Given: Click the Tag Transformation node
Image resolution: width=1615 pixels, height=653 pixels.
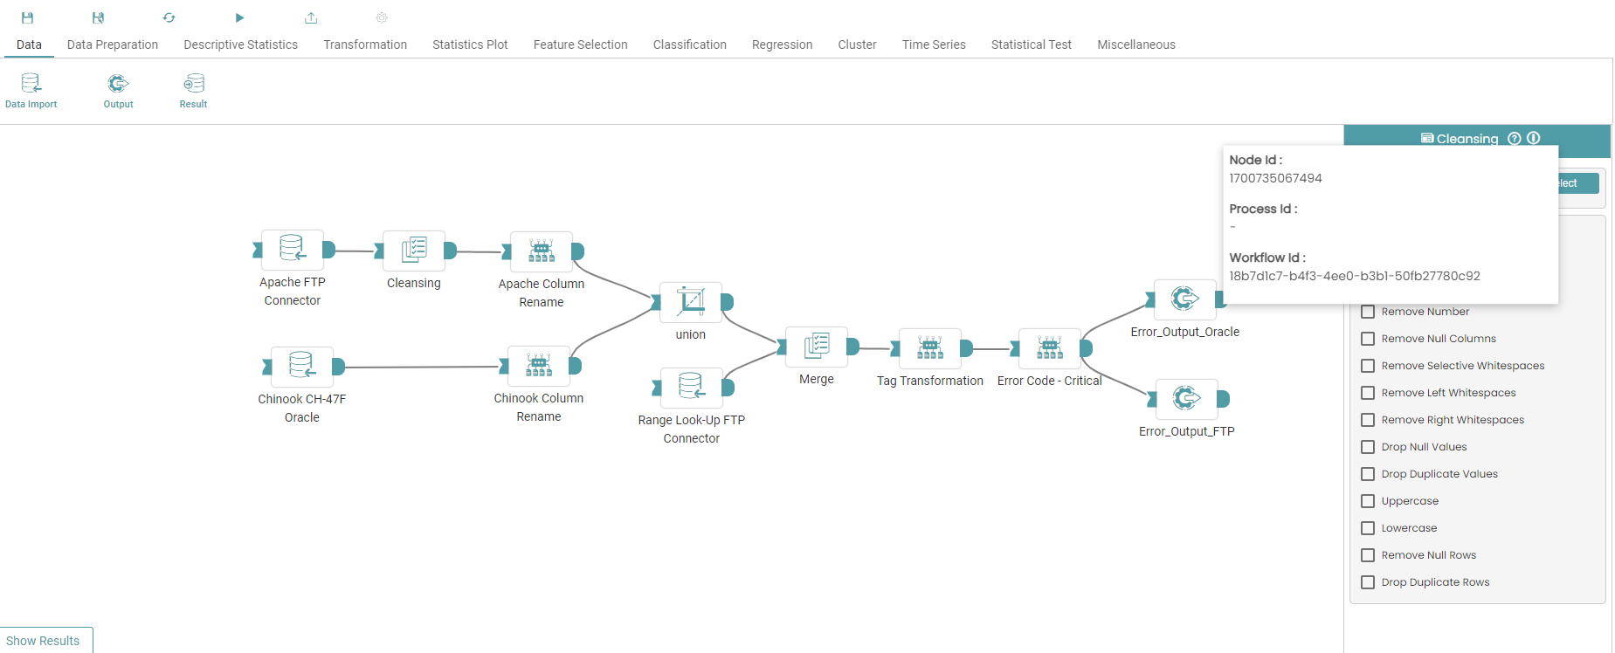Looking at the screenshot, I should [930, 348].
